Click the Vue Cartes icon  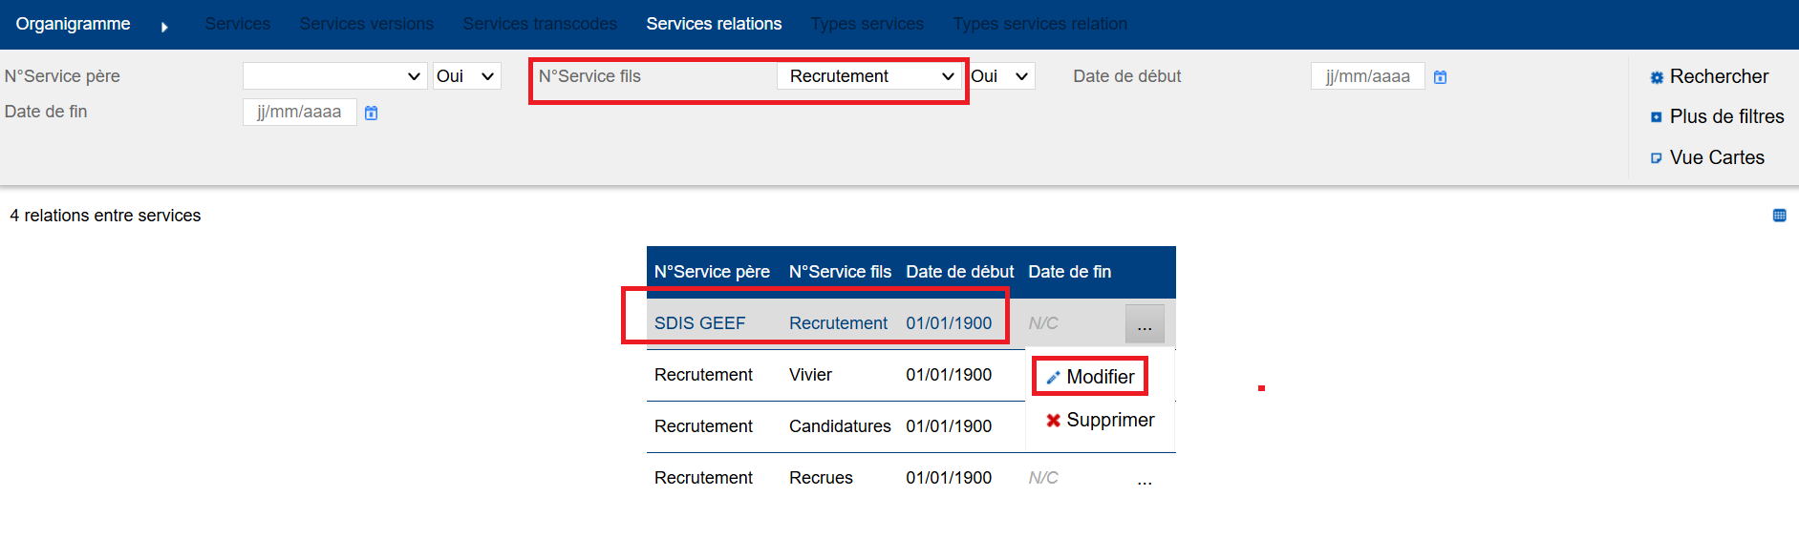(x=1657, y=158)
